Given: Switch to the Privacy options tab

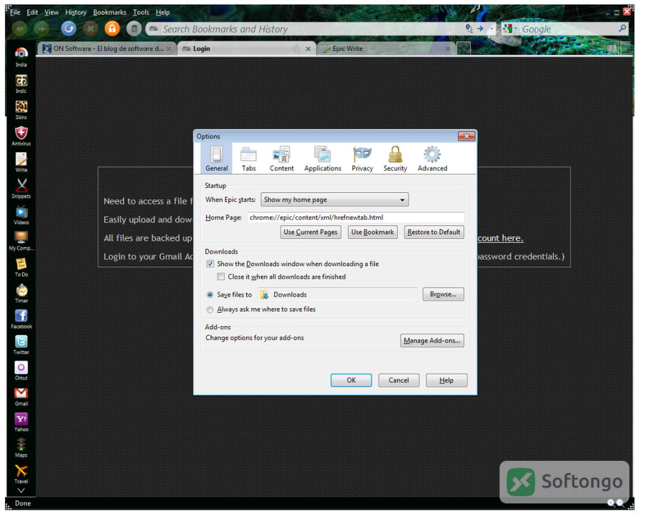Looking at the screenshot, I should [x=362, y=159].
